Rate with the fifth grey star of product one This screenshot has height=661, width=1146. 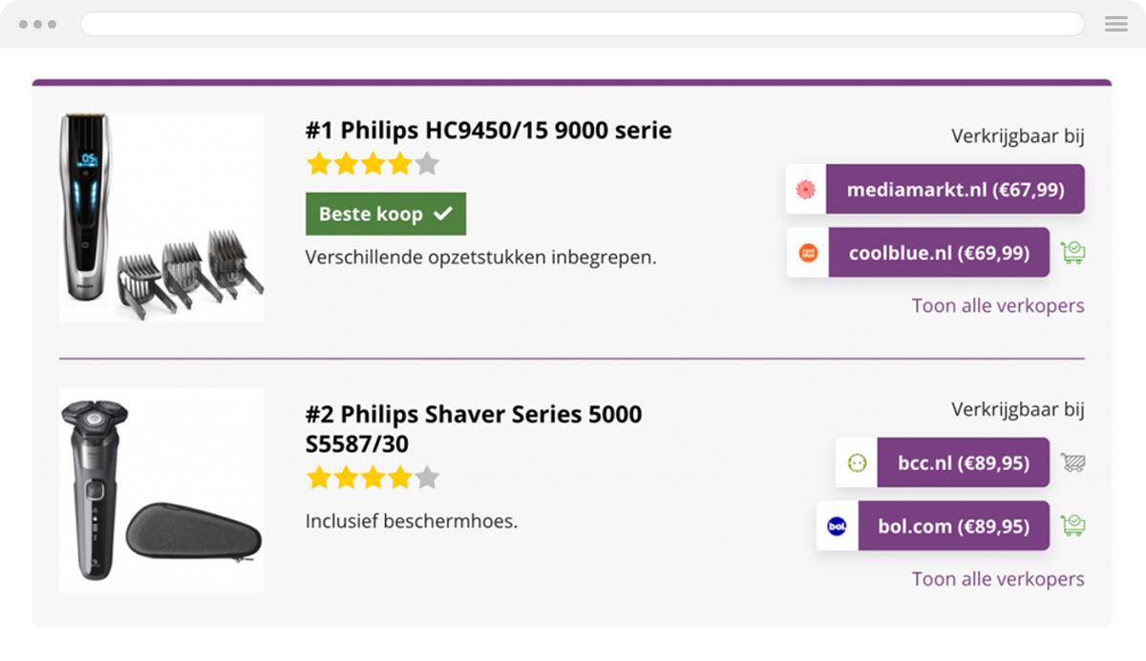click(x=426, y=163)
